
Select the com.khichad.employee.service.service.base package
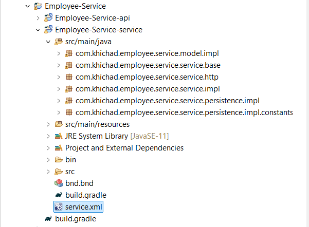[x=148, y=65]
